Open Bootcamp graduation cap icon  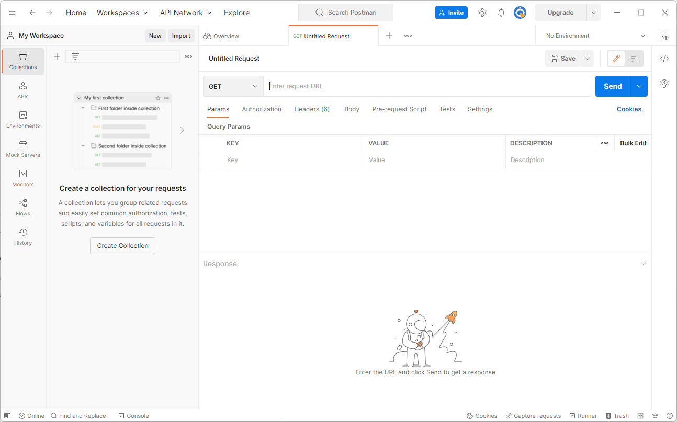click(655, 416)
